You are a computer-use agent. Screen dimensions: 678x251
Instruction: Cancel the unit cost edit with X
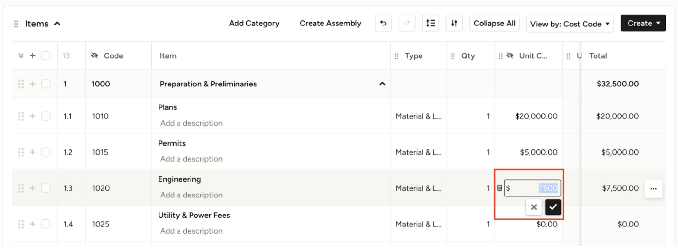(534, 207)
